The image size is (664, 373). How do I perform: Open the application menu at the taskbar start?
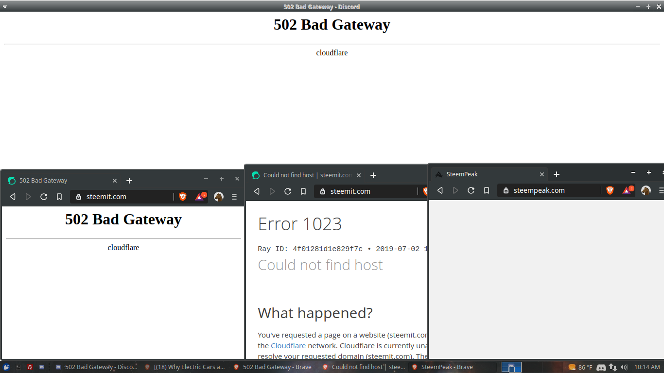click(x=7, y=367)
